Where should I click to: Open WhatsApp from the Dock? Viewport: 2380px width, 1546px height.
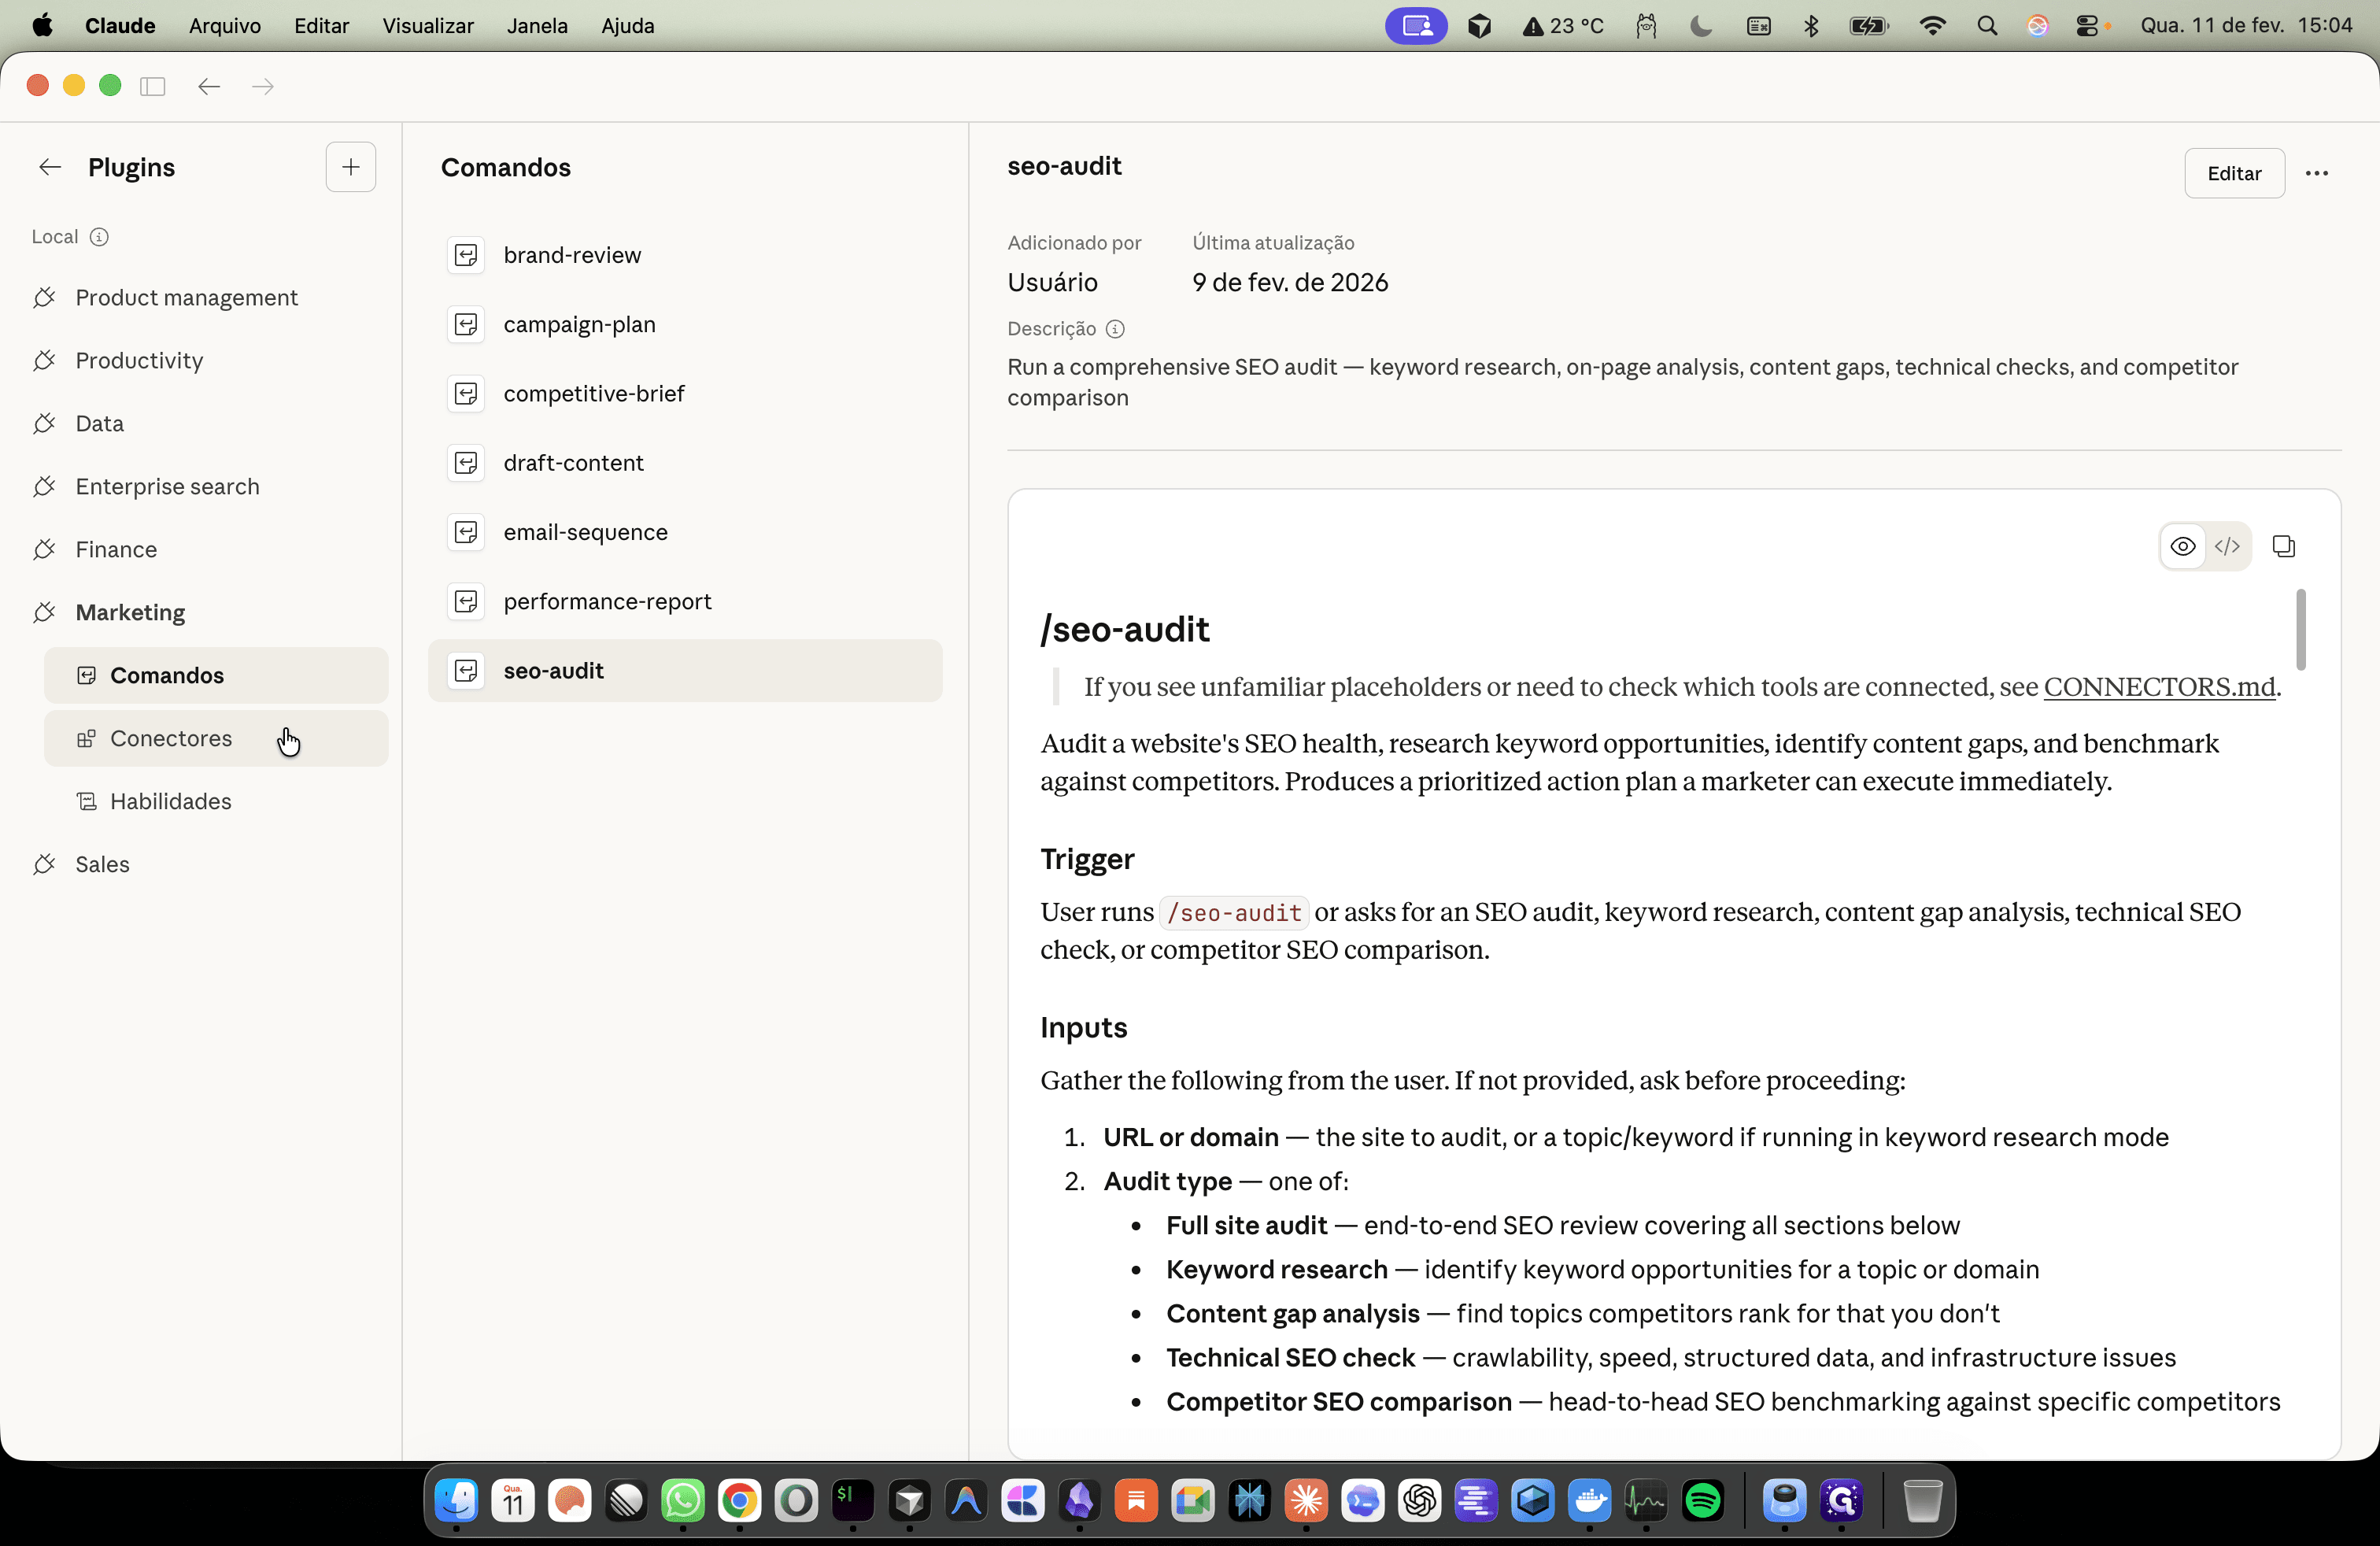coord(683,1500)
